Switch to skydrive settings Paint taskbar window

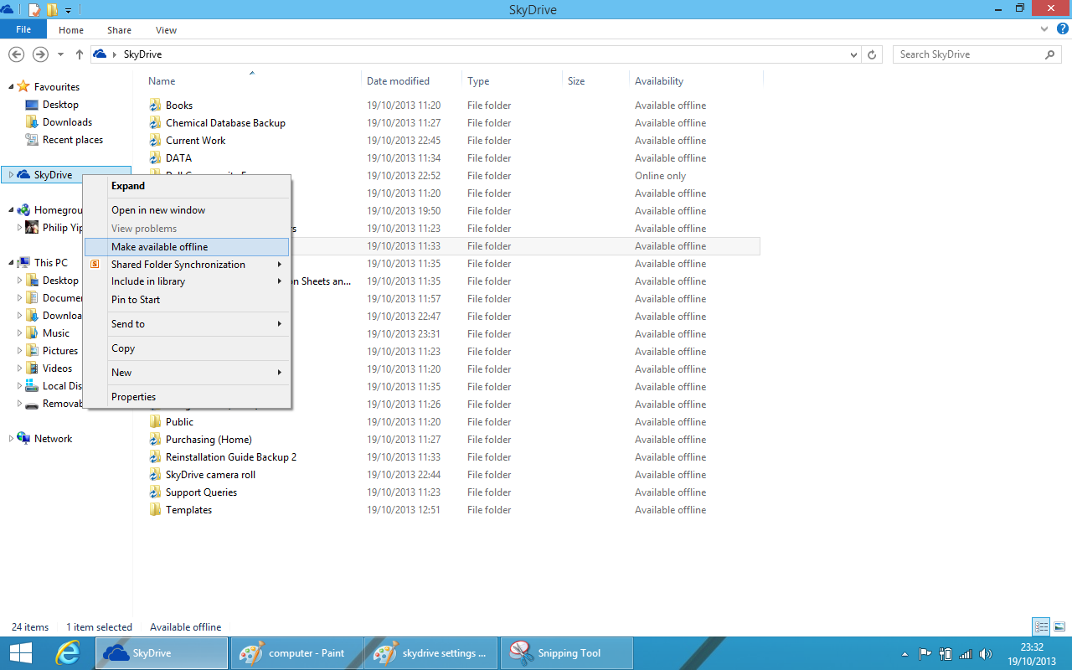point(431,653)
